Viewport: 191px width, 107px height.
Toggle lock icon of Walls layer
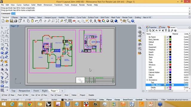click(168, 62)
